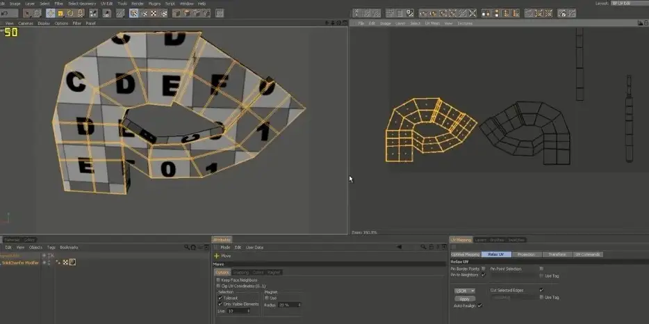Image resolution: width=649 pixels, height=324 pixels.
Task: Toggle Keep Face Neighbors checkbox
Action: (x=218, y=280)
